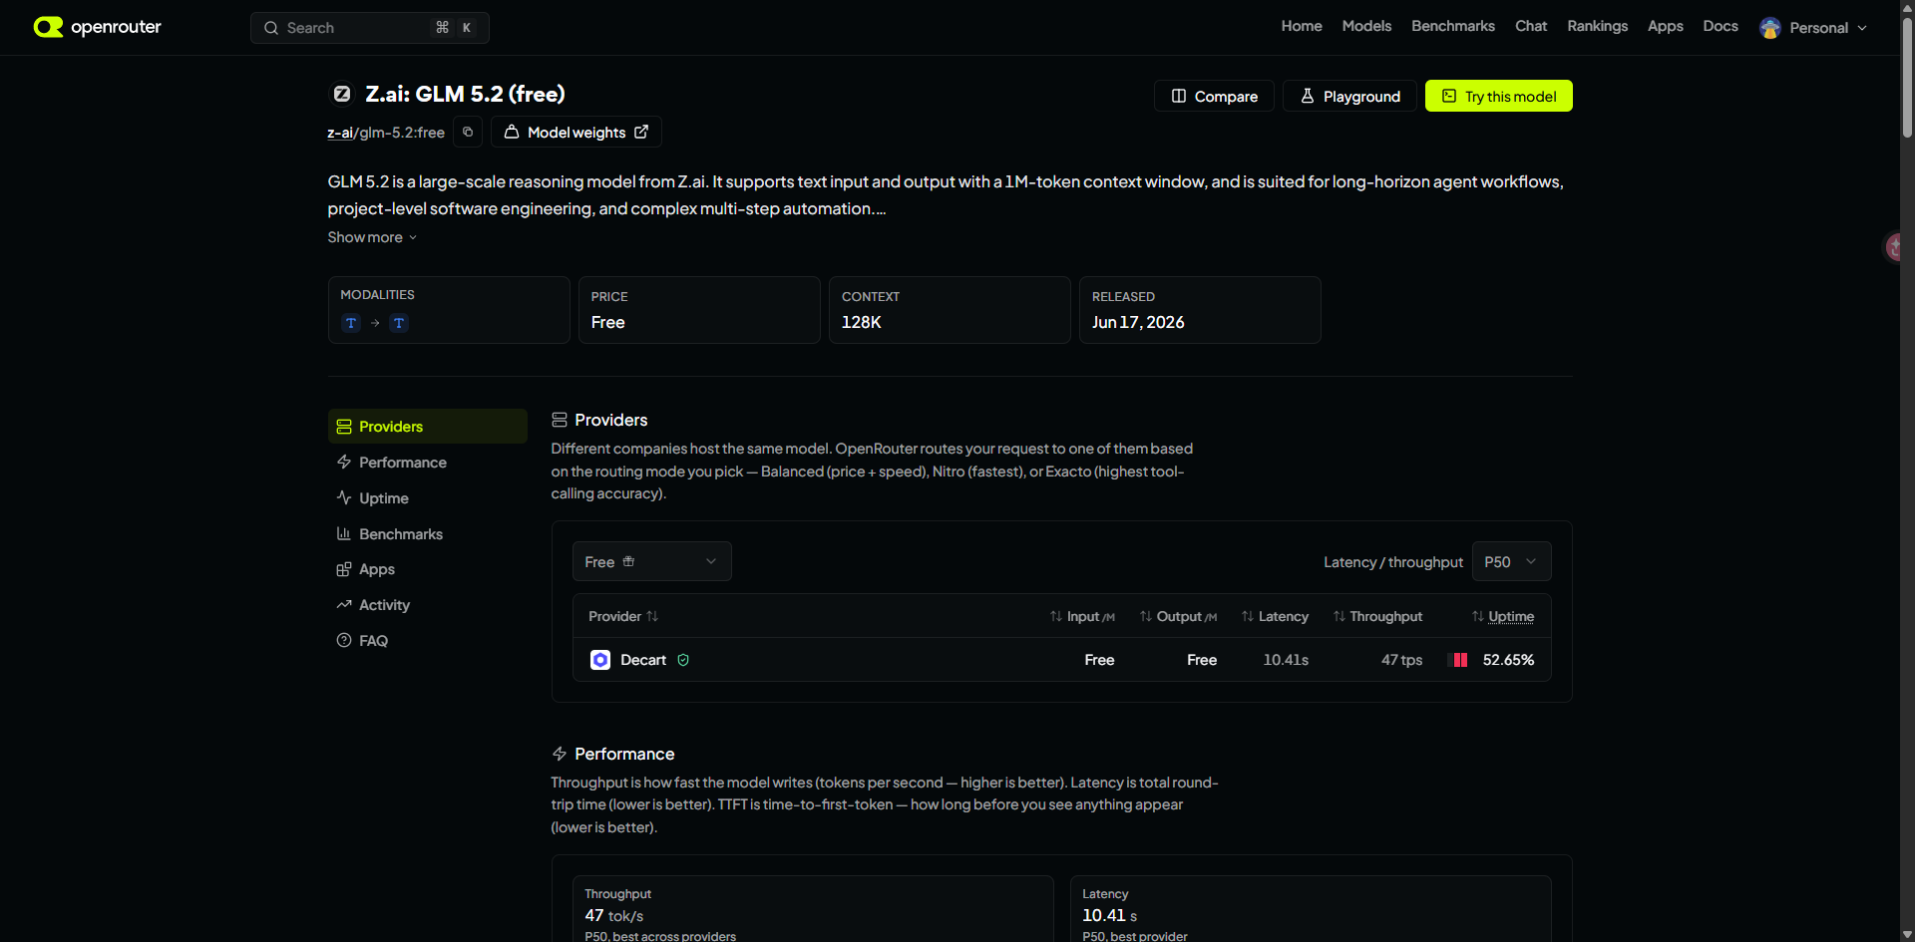Image resolution: width=1915 pixels, height=942 pixels.
Task: Open the Personal account menu
Action: [1814, 28]
